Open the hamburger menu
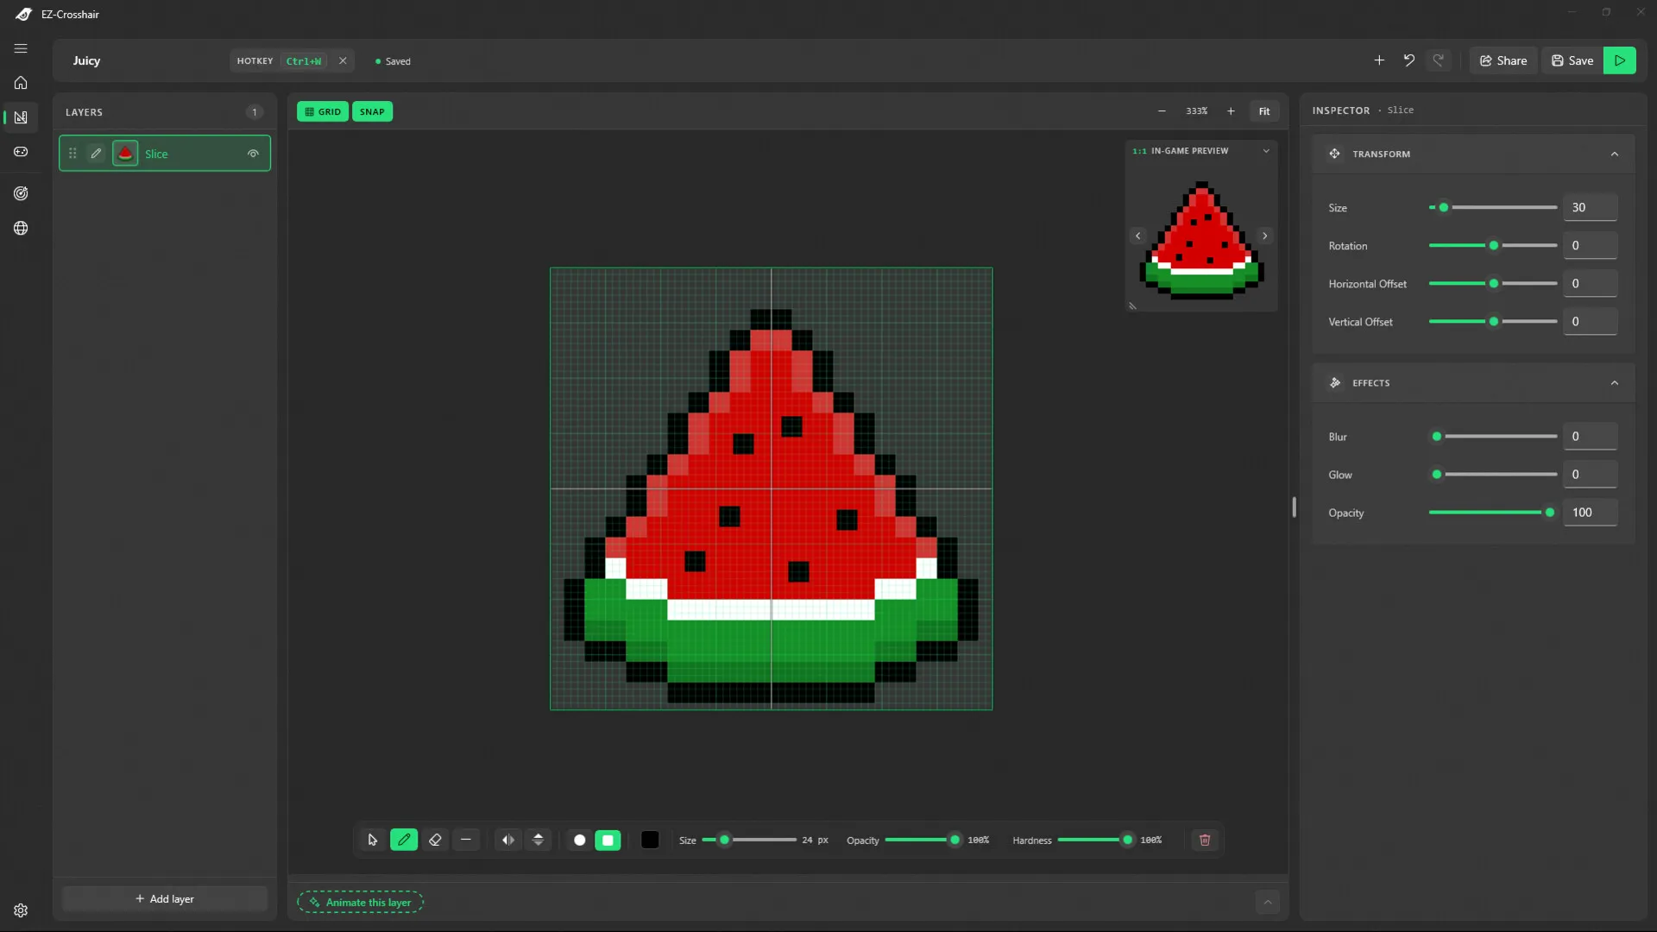 coord(21,48)
